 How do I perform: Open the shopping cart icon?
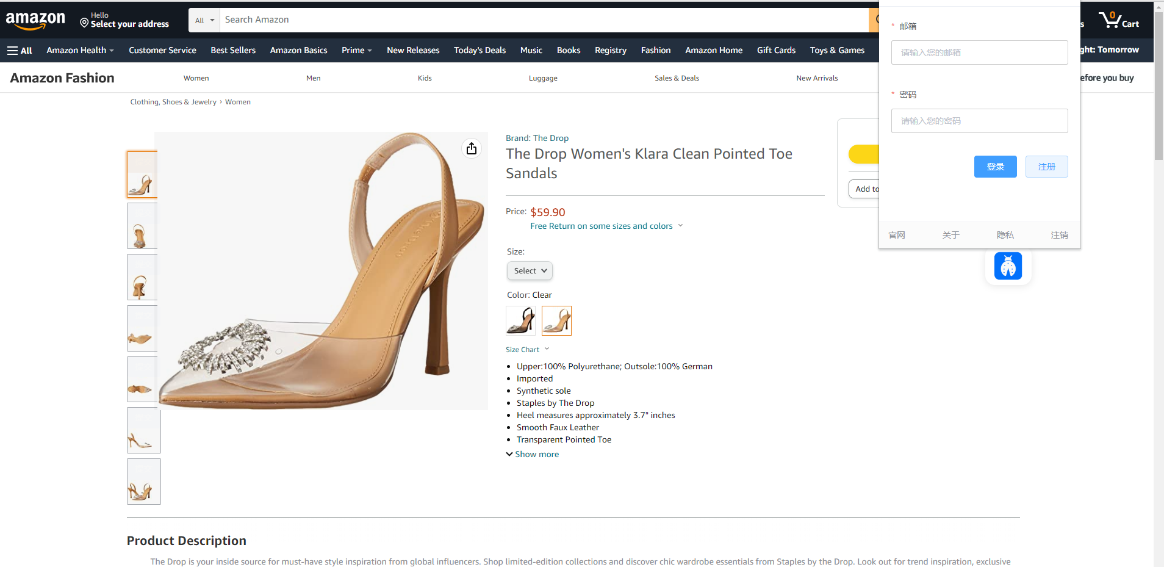coord(1119,20)
